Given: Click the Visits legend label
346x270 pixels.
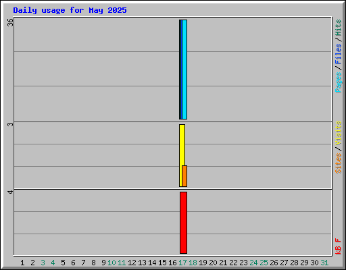Looking at the screenshot, I should 339,133.
